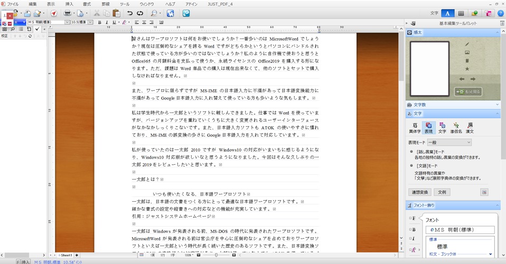Image resolution: width=506 pixels, height=264 pixels.
Task: Collapse the 文字 panel section
Action: 498,114
